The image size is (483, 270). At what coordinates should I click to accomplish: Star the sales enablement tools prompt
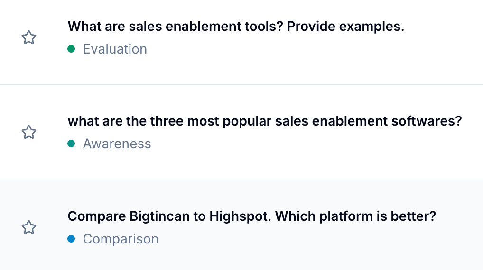29,37
